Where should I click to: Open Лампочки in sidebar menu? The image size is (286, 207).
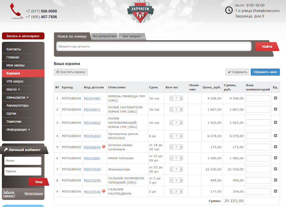pyautogui.click(x=23, y=121)
